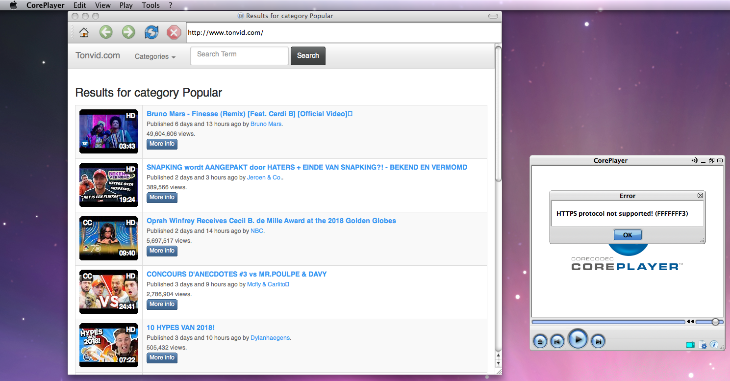The height and width of the screenshot is (381, 730).
Task: Open CorePlayer settings gear document icon
Action: coord(703,345)
